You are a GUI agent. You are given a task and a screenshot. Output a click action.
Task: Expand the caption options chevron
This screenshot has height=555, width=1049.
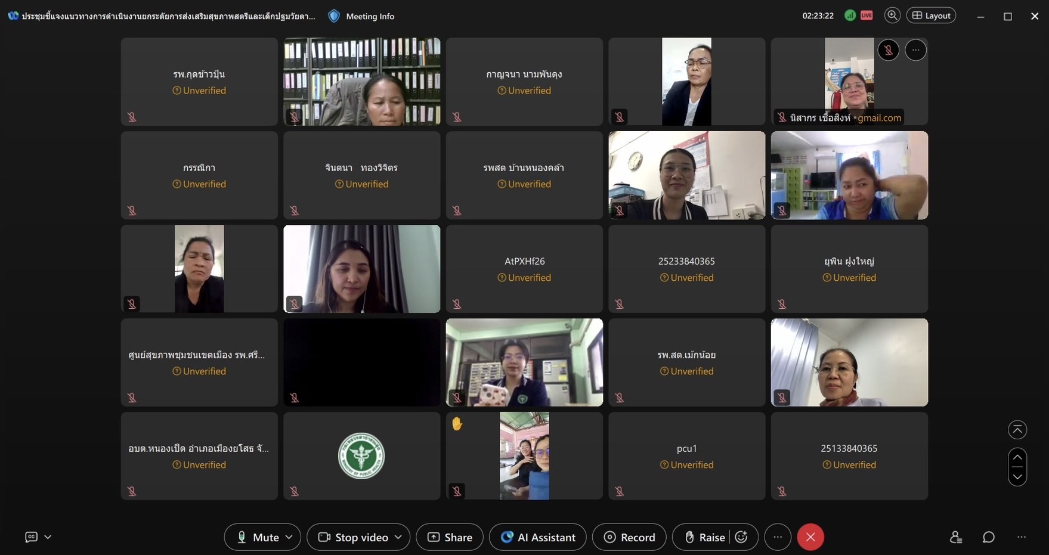[48, 537]
